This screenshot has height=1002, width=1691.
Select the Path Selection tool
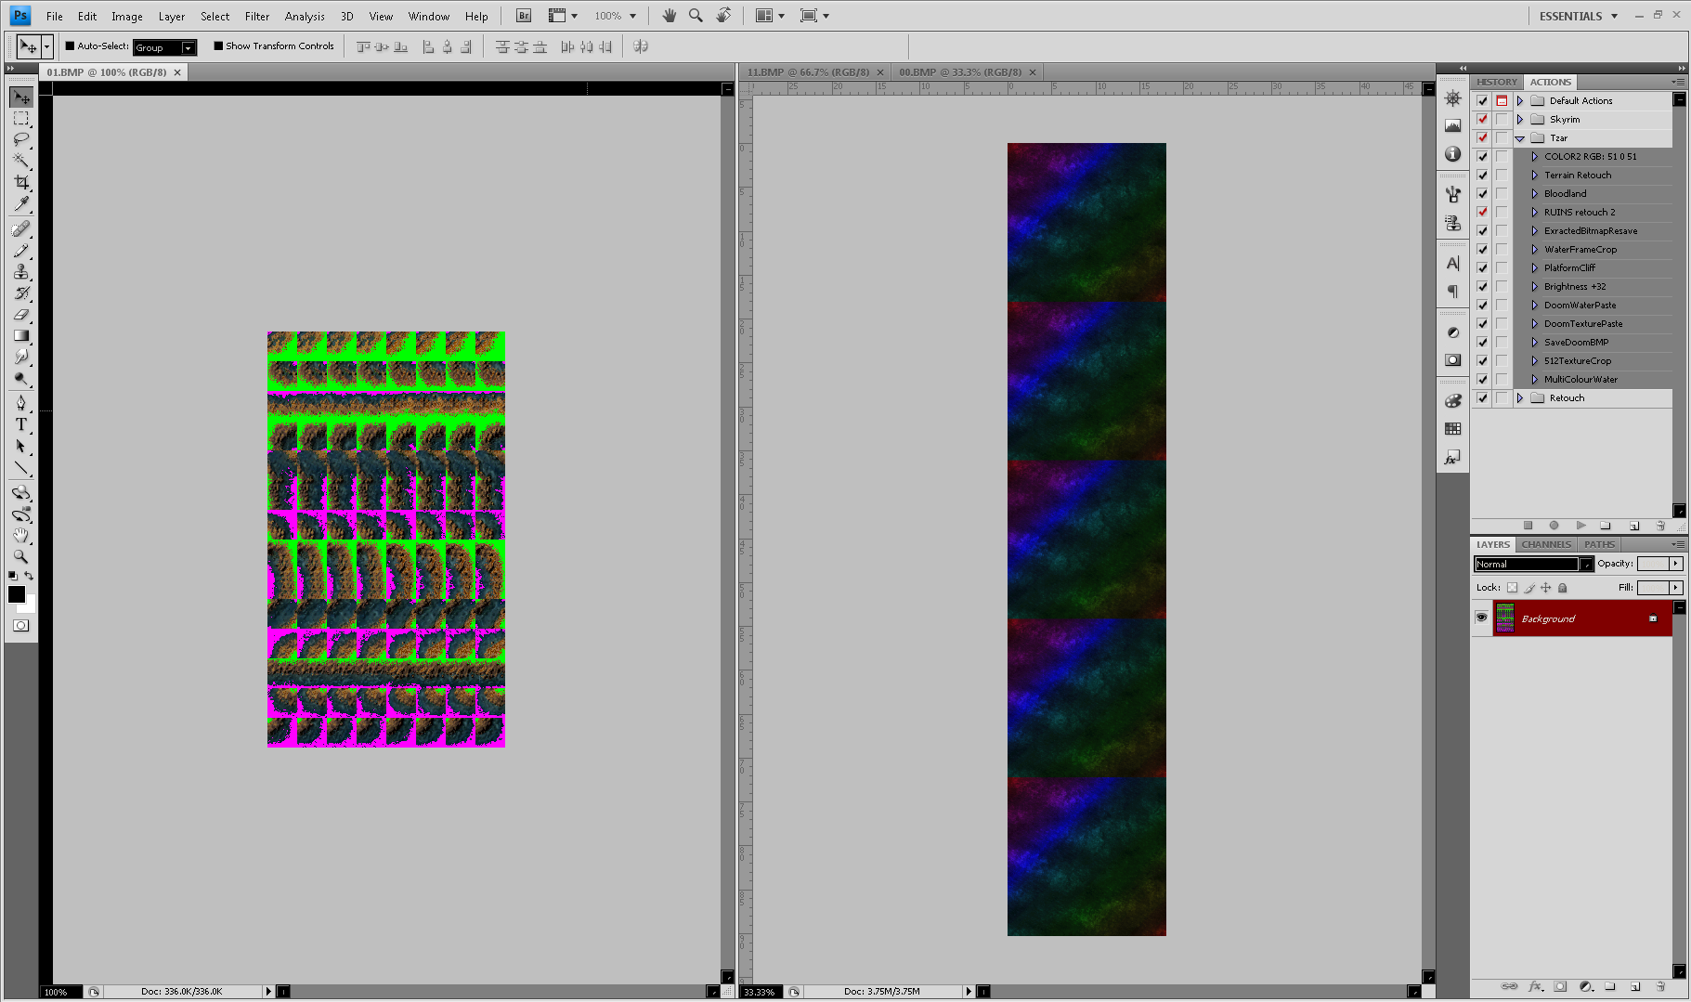21,446
